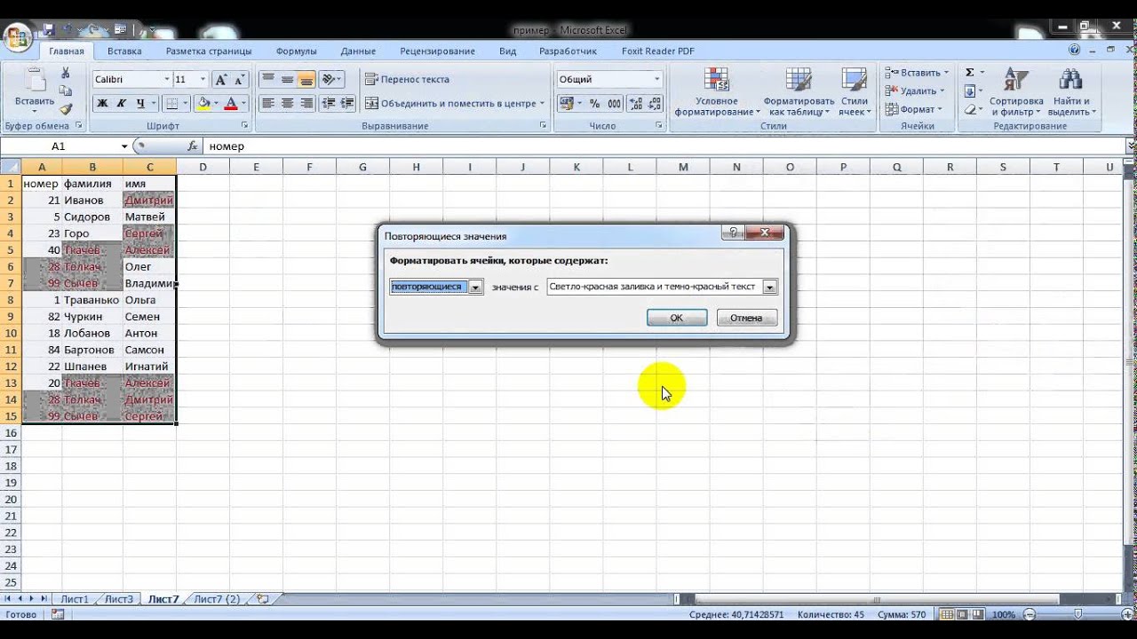This screenshot has width=1137, height=639.
Task: Toggle bold Ж formatting
Action: [102, 104]
